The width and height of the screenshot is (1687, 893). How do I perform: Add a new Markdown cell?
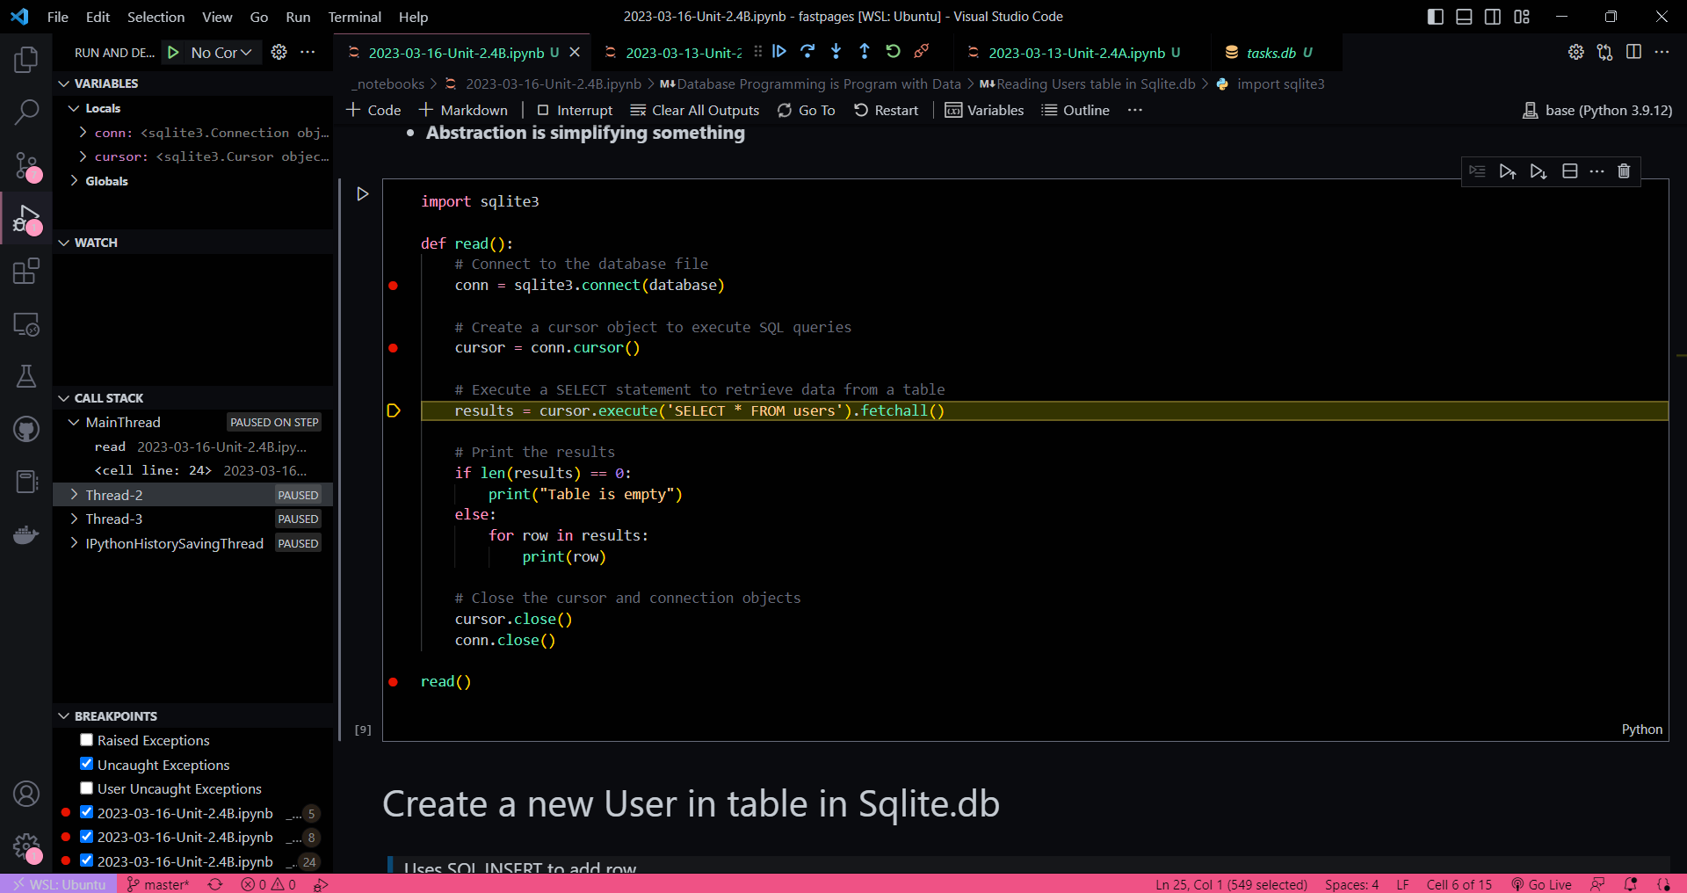click(x=463, y=110)
